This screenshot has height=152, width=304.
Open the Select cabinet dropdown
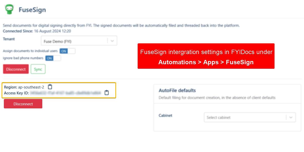click(x=245, y=118)
